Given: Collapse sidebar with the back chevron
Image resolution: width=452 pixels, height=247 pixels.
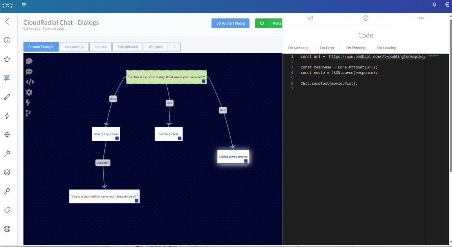Looking at the screenshot, I should (7, 21).
